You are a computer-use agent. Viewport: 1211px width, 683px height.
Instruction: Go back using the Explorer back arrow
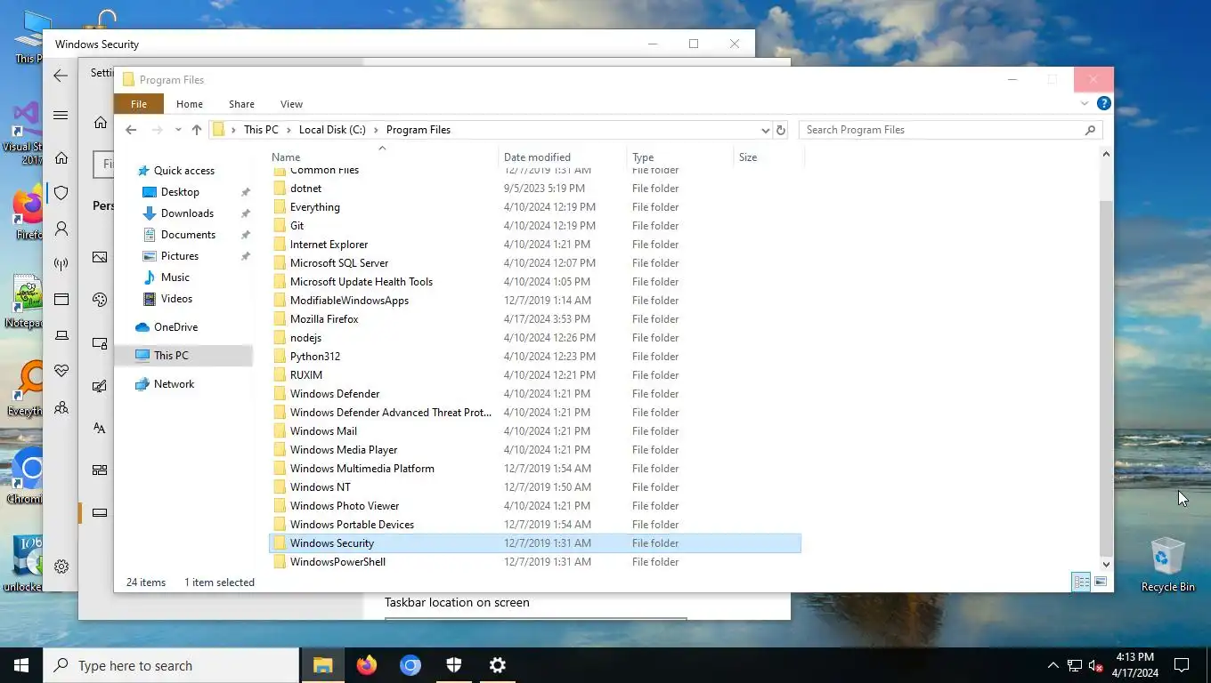pos(131,130)
